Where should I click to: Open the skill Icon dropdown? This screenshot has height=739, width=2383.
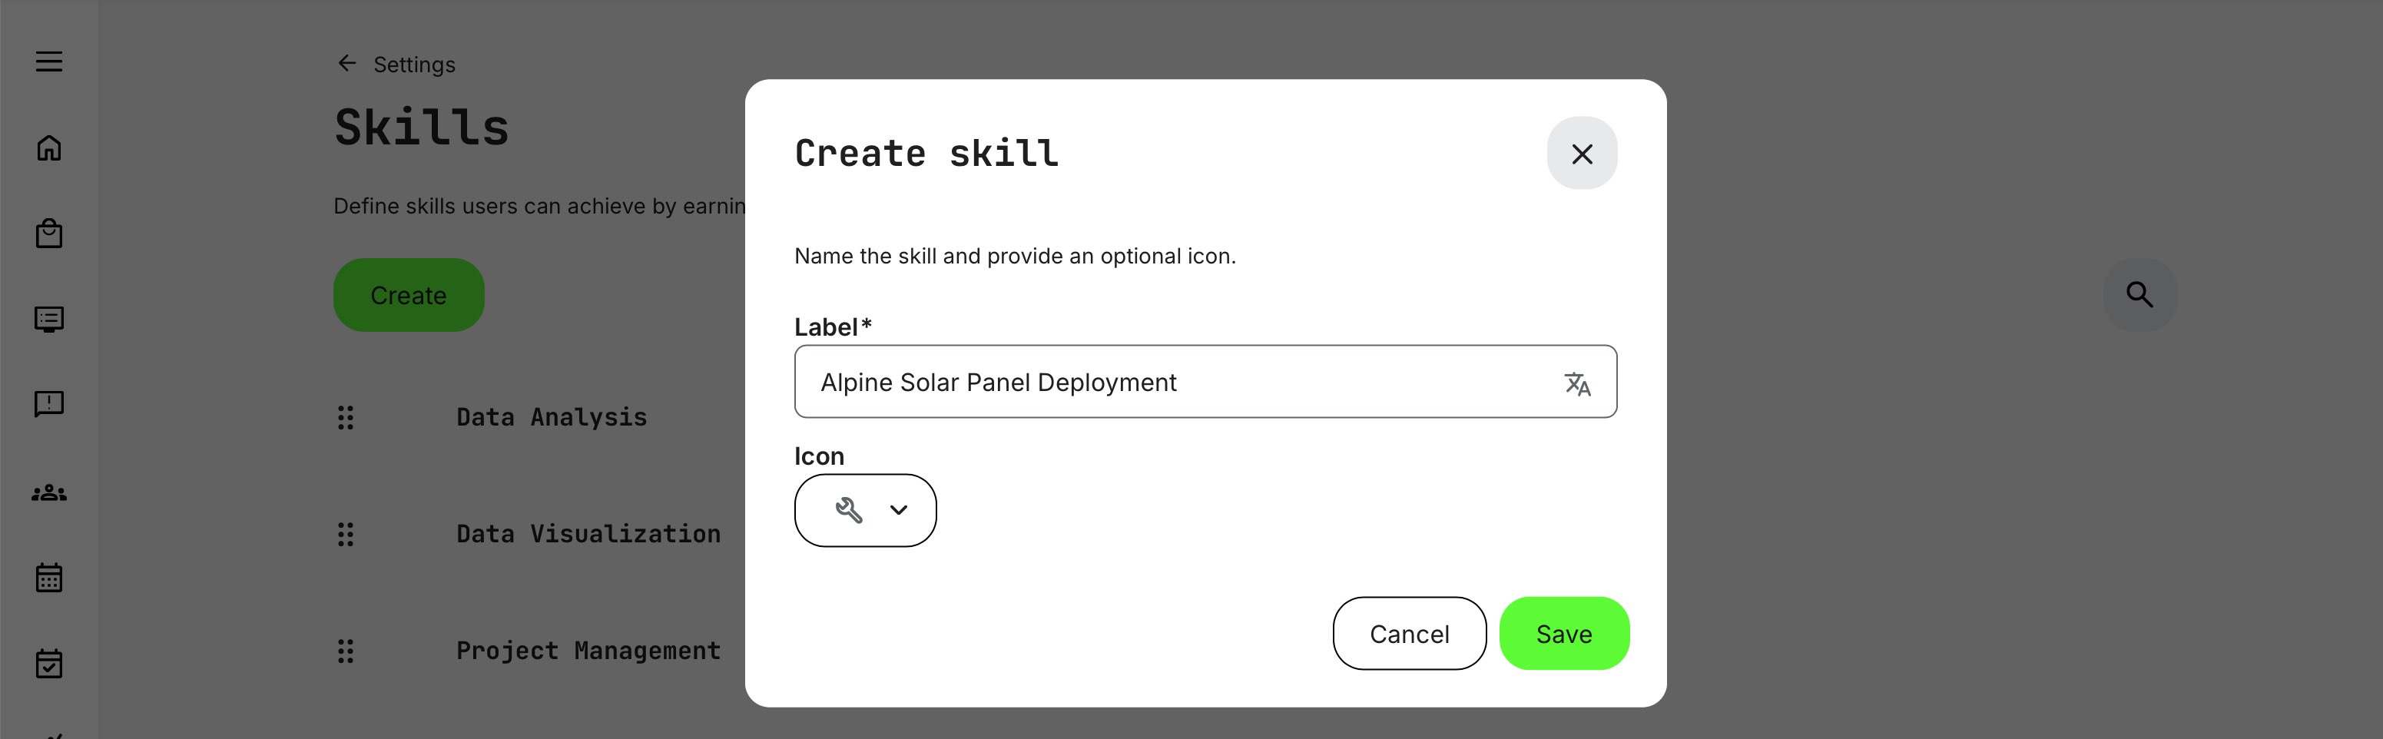coord(864,509)
